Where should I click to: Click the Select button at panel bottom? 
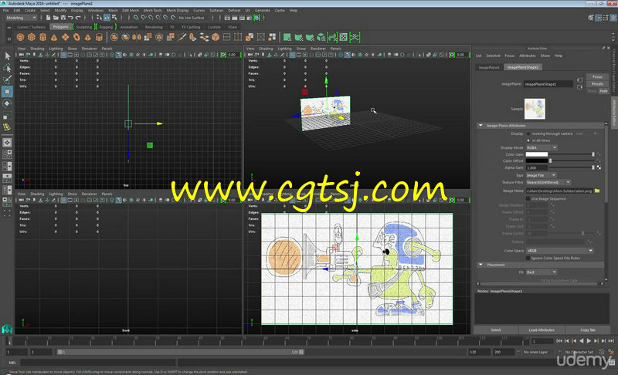(x=496, y=330)
